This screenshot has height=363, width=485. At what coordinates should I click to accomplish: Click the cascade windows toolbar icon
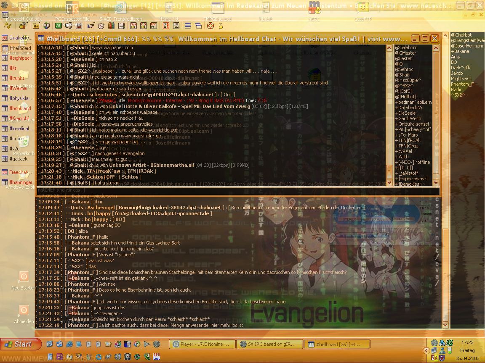coord(198,26)
